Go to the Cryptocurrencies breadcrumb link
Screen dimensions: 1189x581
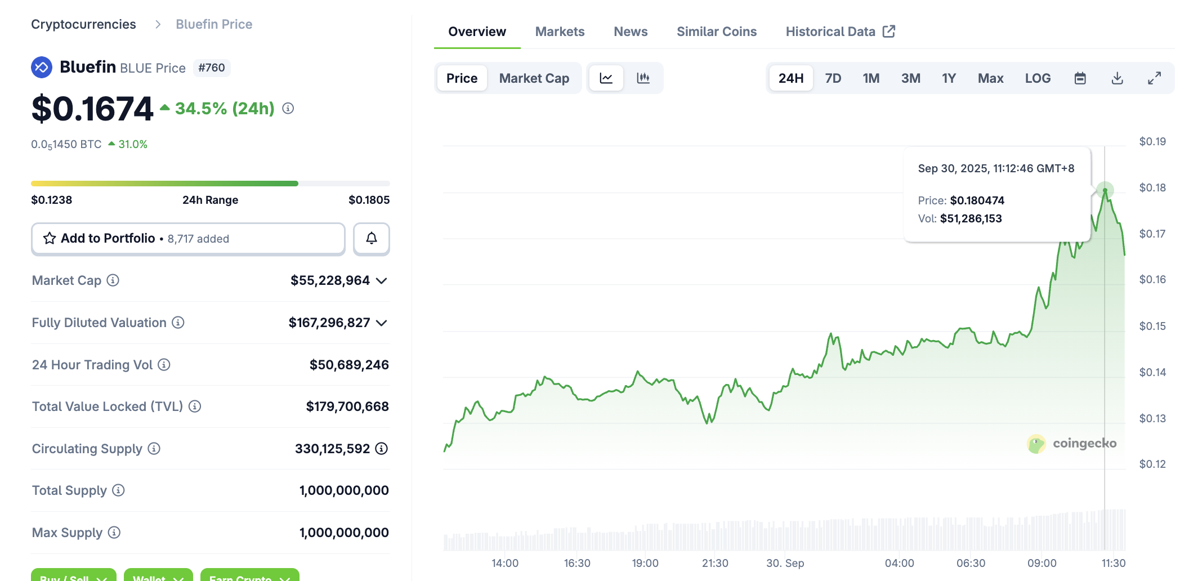click(83, 24)
